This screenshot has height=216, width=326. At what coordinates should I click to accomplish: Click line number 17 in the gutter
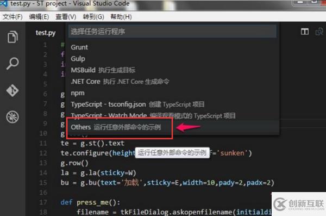(43, 202)
